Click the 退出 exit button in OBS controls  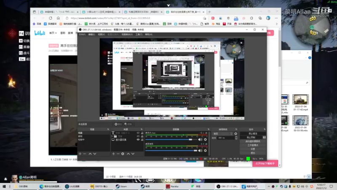tap(253, 153)
